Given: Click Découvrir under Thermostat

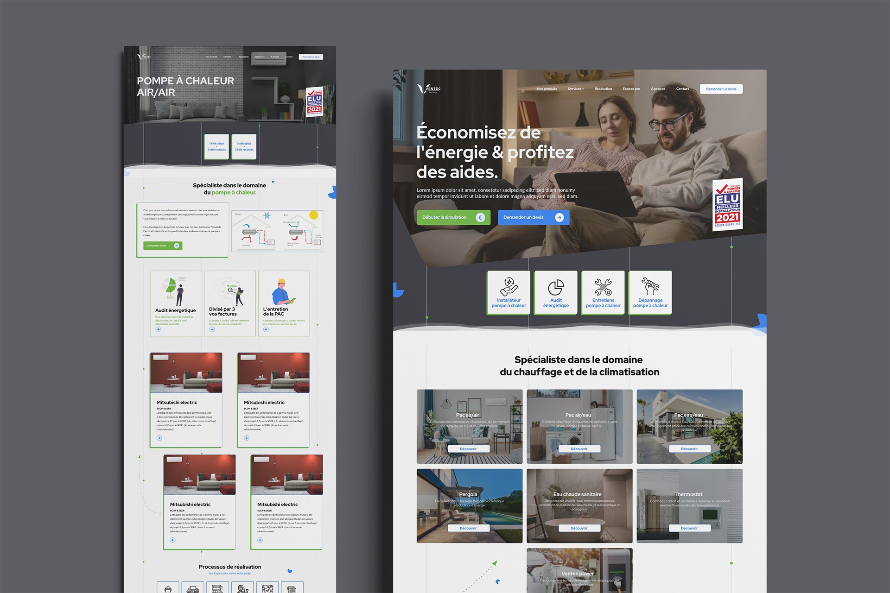Looking at the screenshot, I should [x=689, y=528].
